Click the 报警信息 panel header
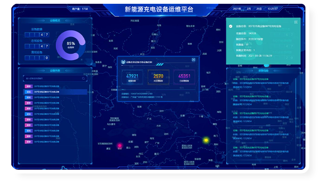The height and width of the screenshot is (181, 318). (x=263, y=70)
